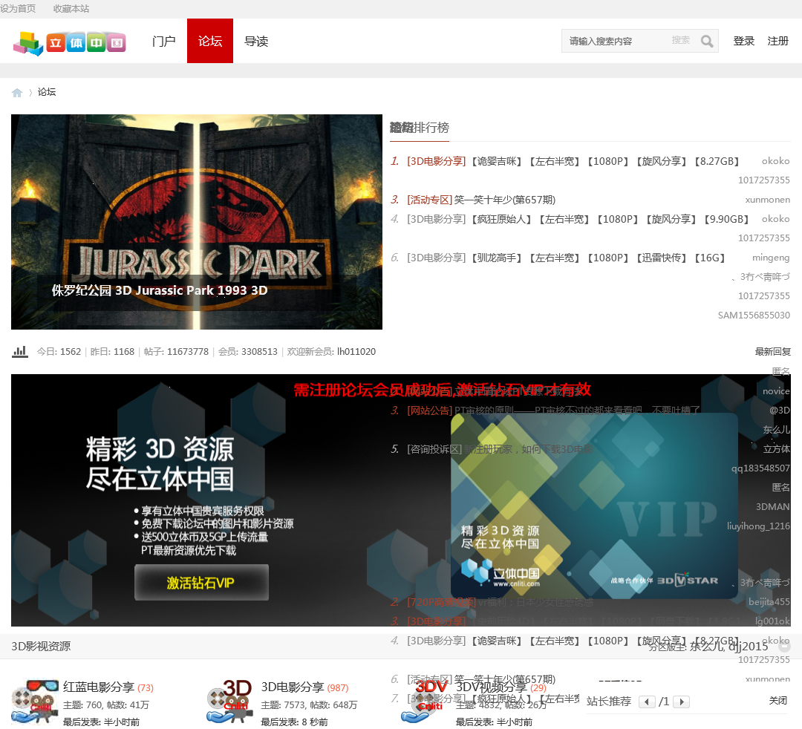This screenshot has height=729, width=802.
Task: Click 最后发表: 半小时前 under 红蓝电影分享
Action: (101, 722)
